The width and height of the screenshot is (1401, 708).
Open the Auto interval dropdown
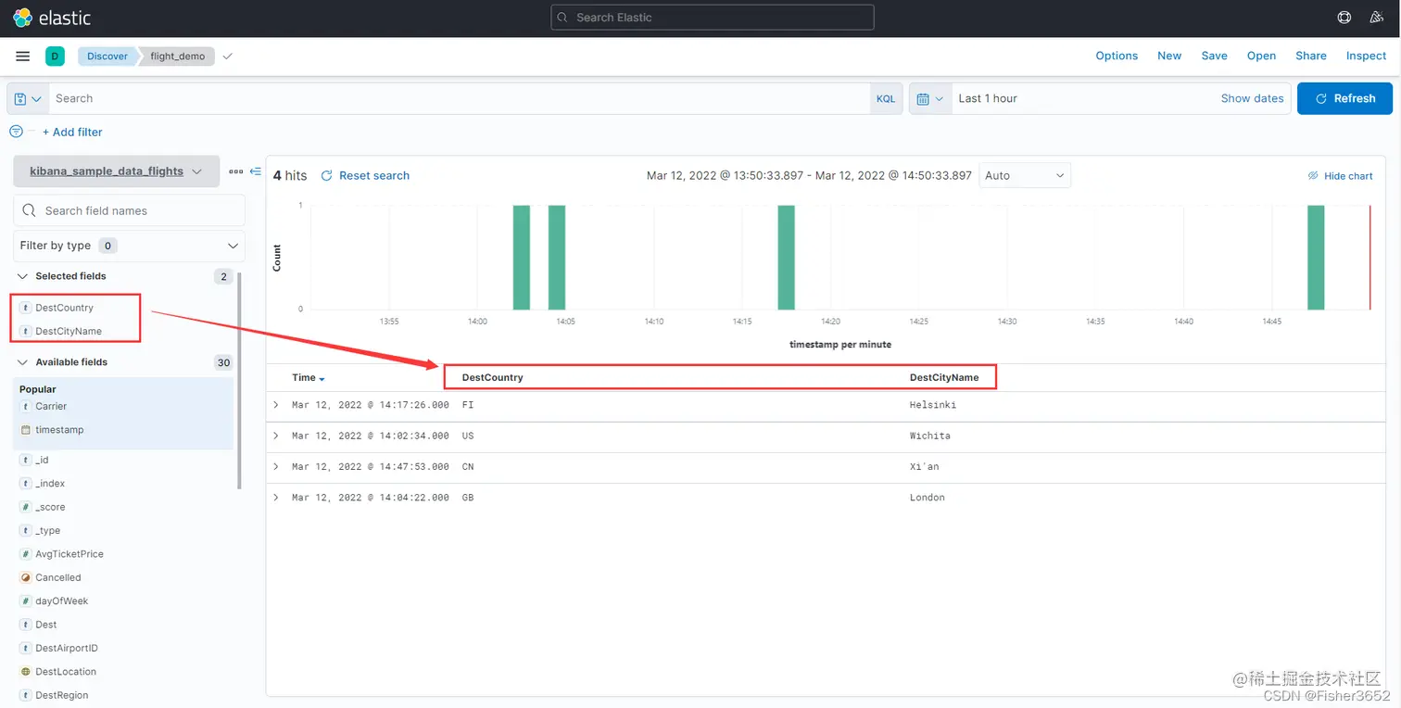(x=1025, y=175)
